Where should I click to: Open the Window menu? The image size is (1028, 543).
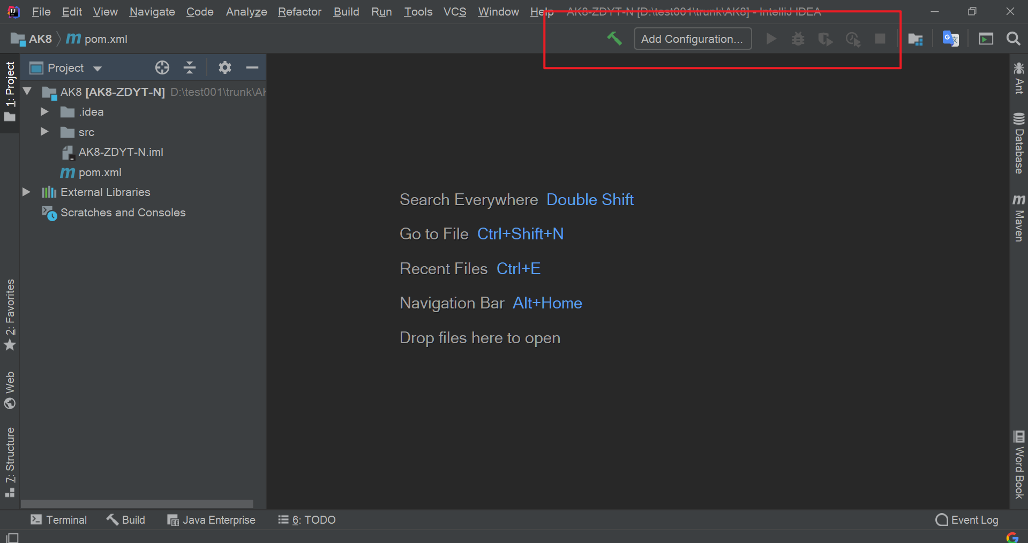[498, 12]
